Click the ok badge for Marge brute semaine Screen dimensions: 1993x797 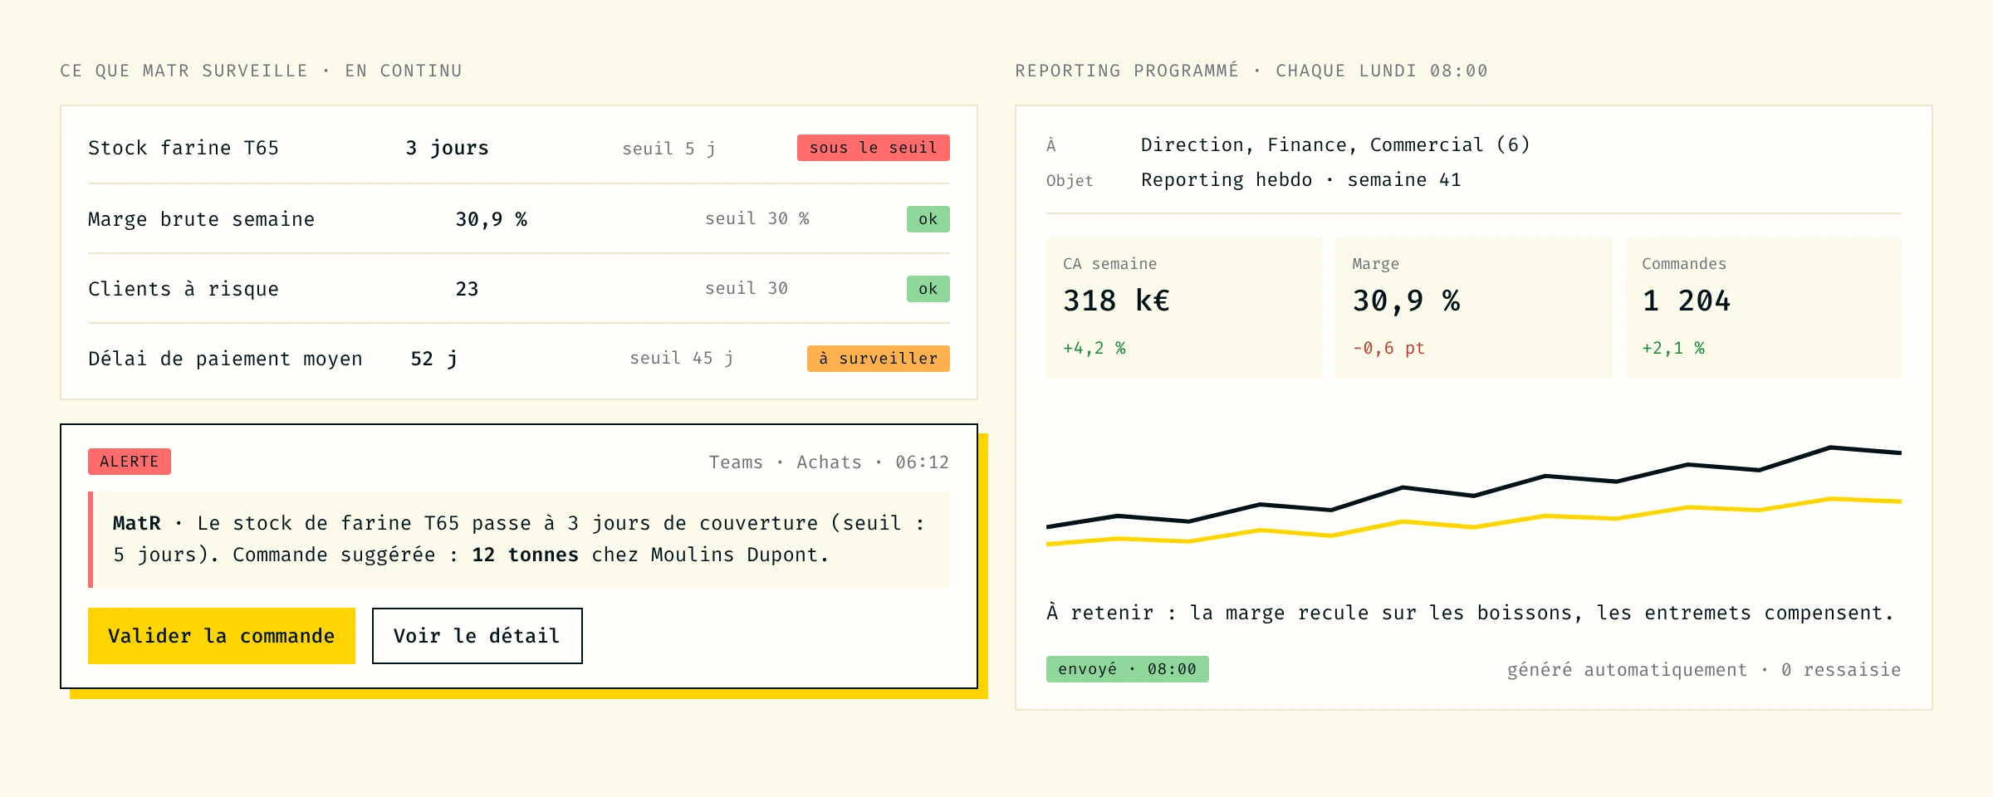tap(928, 219)
